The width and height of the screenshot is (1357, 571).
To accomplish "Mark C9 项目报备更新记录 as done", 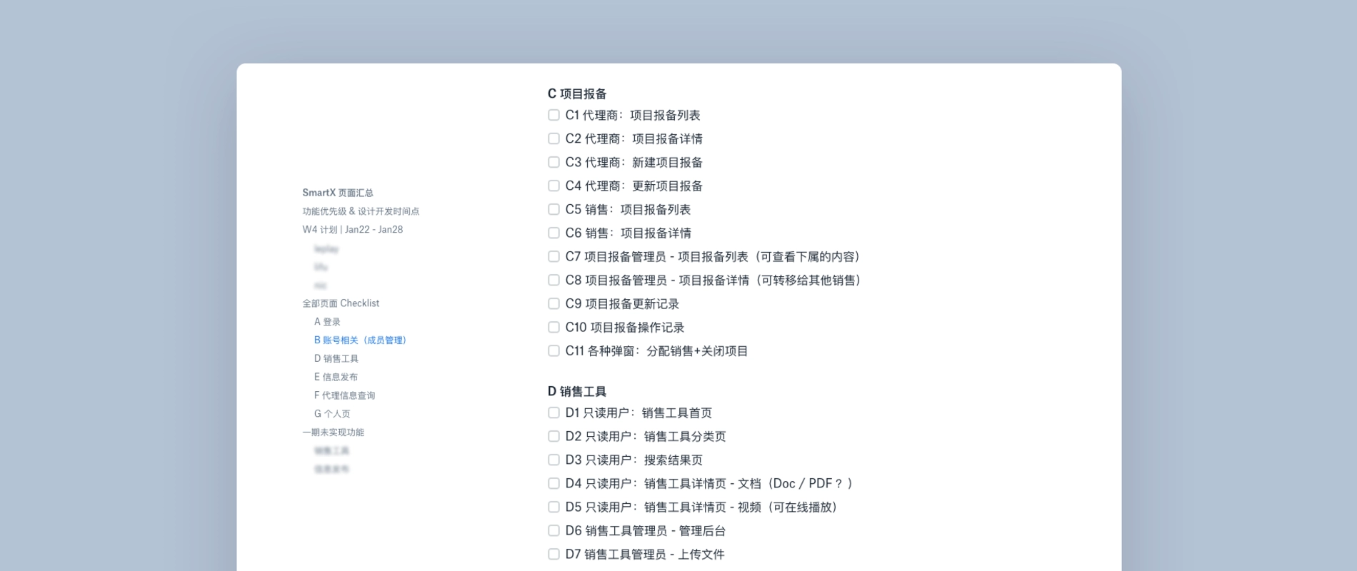I will tap(554, 303).
